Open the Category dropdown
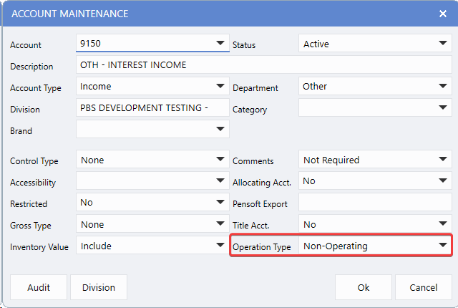 tap(443, 109)
